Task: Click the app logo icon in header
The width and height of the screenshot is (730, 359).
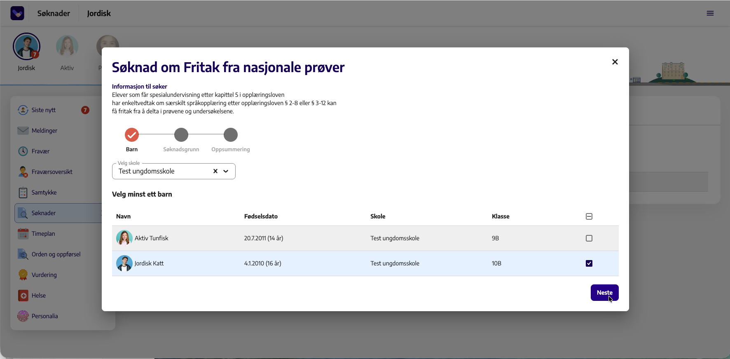Action: point(17,13)
